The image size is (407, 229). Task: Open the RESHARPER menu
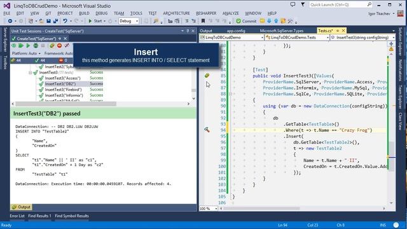206,13
